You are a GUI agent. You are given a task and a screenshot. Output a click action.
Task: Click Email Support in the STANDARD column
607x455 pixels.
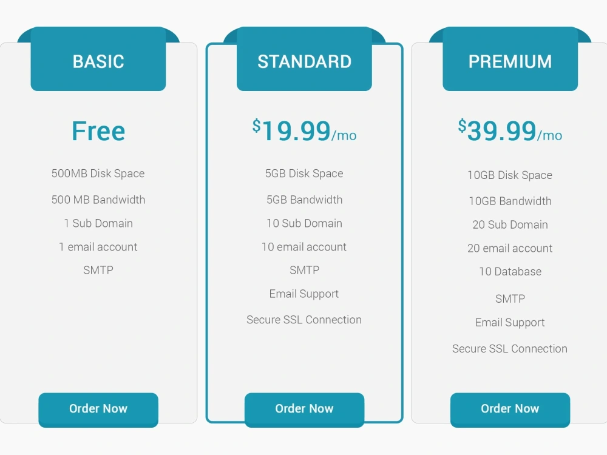303,294
